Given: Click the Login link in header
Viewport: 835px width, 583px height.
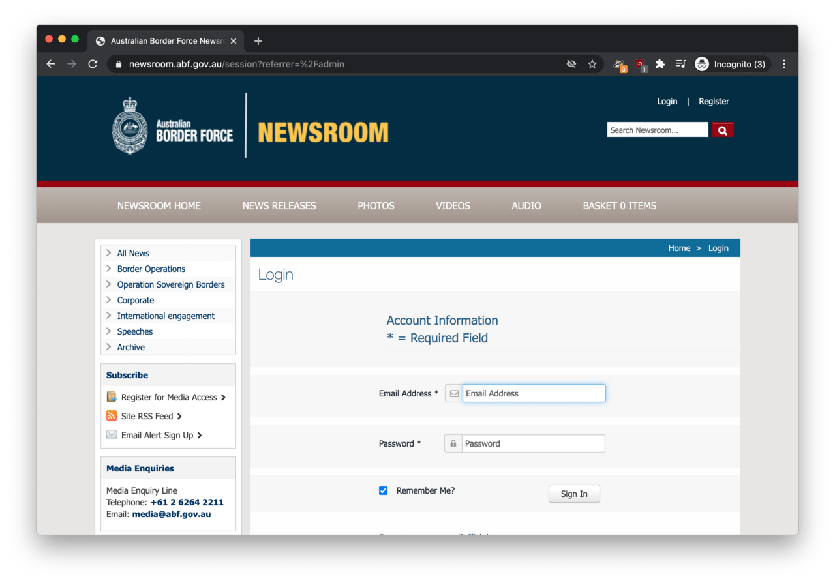Looking at the screenshot, I should click(667, 101).
